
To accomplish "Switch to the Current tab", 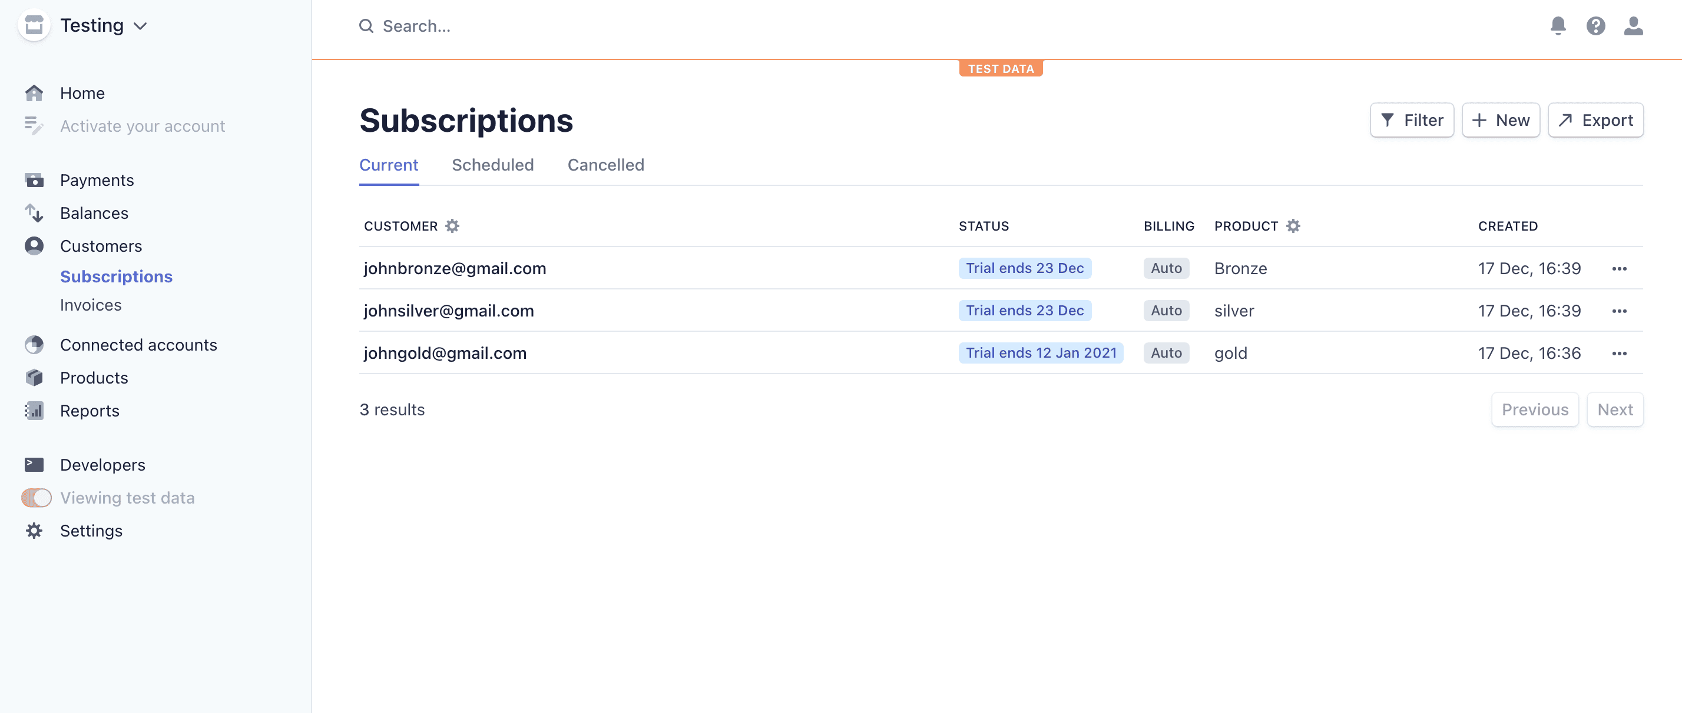I will coord(389,165).
